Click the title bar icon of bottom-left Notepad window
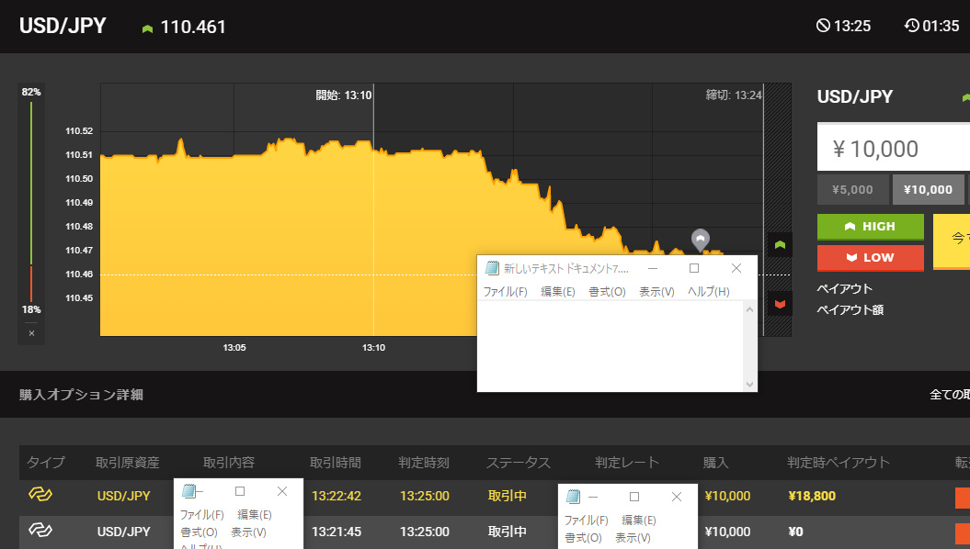 (x=189, y=491)
